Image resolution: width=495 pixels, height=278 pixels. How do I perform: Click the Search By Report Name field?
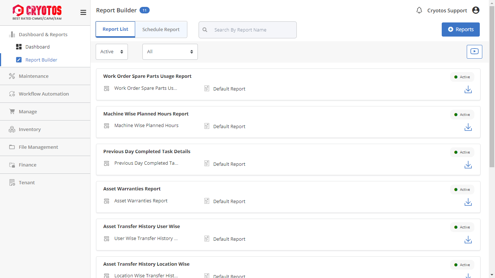pos(252,30)
